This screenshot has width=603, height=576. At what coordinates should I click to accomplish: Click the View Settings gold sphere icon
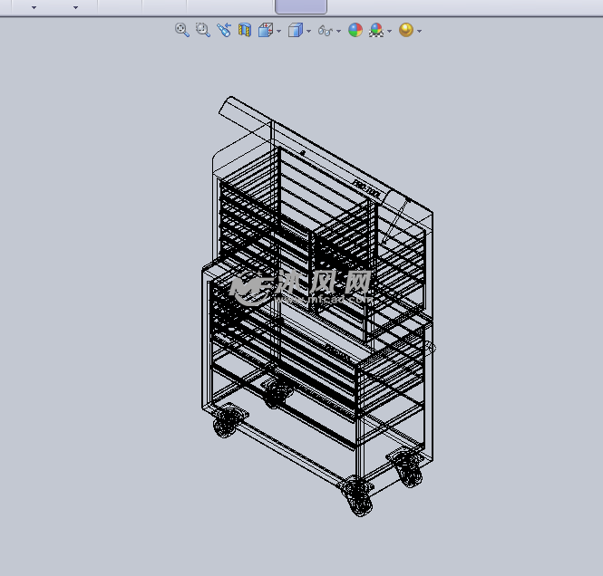click(406, 30)
